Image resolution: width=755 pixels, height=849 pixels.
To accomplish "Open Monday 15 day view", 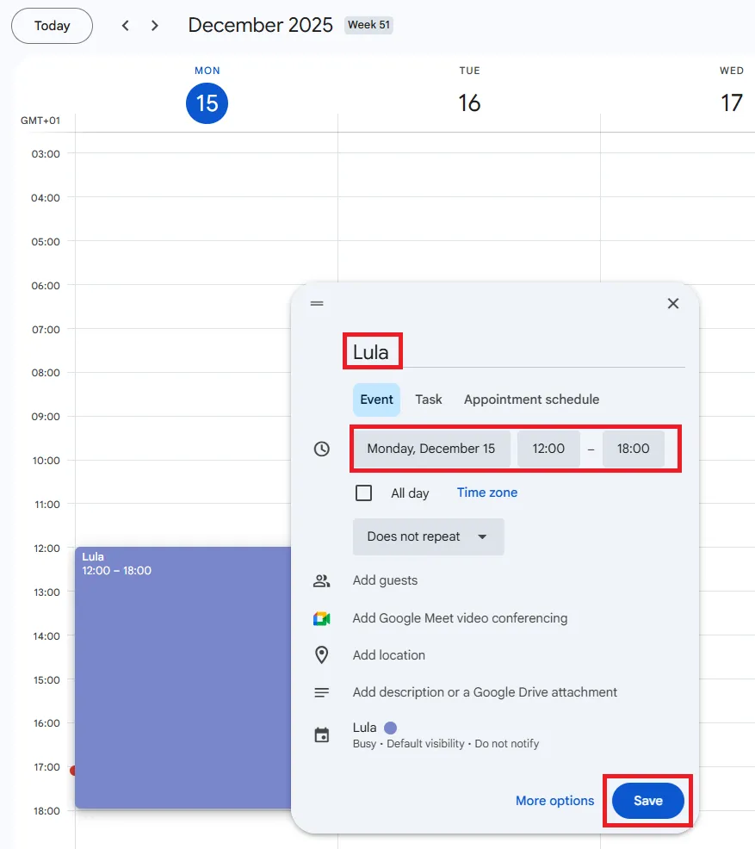I will [207, 102].
